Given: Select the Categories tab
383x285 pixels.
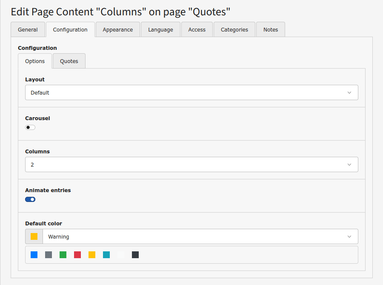Looking at the screenshot, I should coord(234,30).
